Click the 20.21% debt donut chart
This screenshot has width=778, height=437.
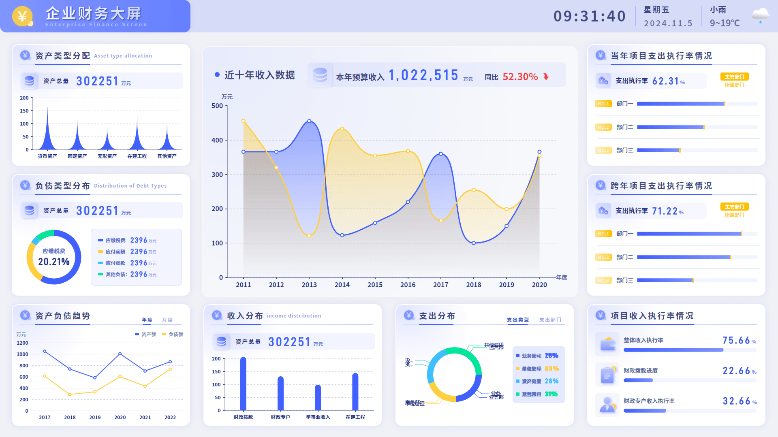pos(54,257)
